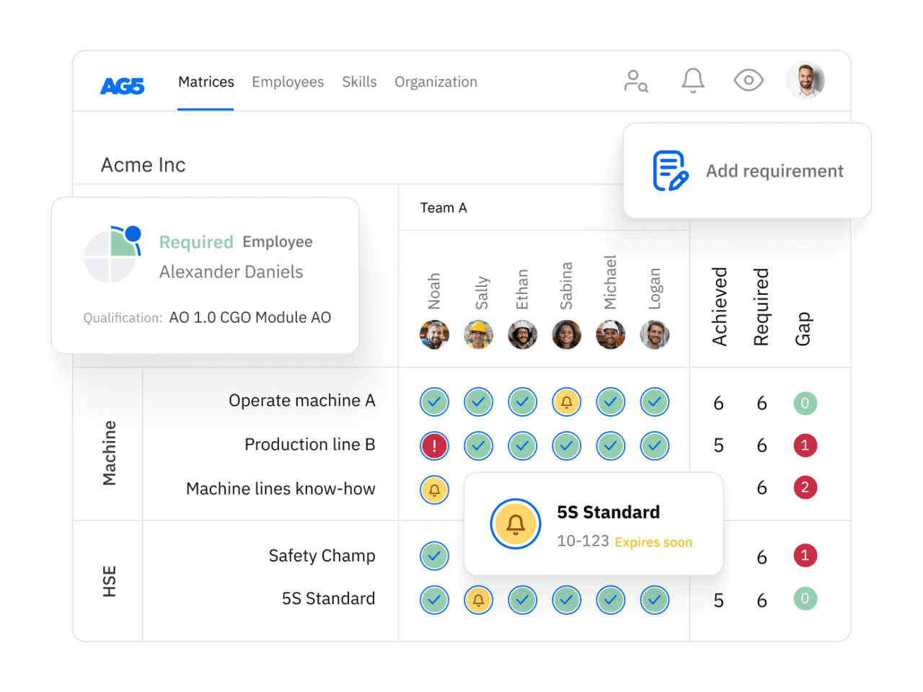This screenshot has height=692, width=923.
Task: Switch to the Matrices tab
Action: pyautogui.click(x=206, y=82)
